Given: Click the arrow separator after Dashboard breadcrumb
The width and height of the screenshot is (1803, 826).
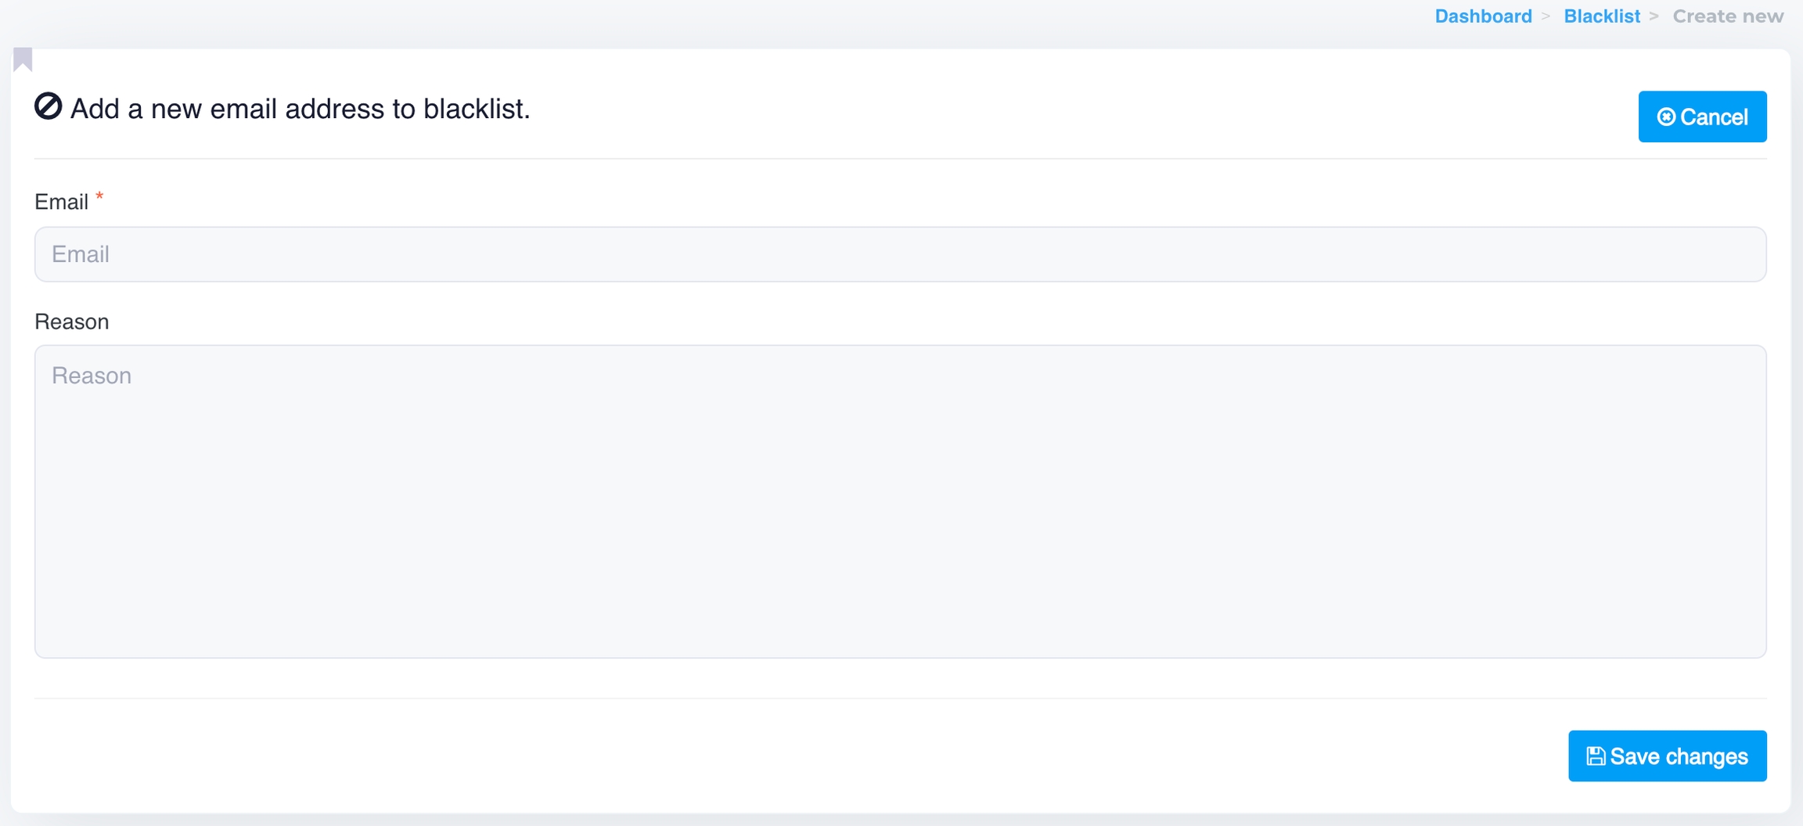Looking at the screenshot, I should 1546,16.
